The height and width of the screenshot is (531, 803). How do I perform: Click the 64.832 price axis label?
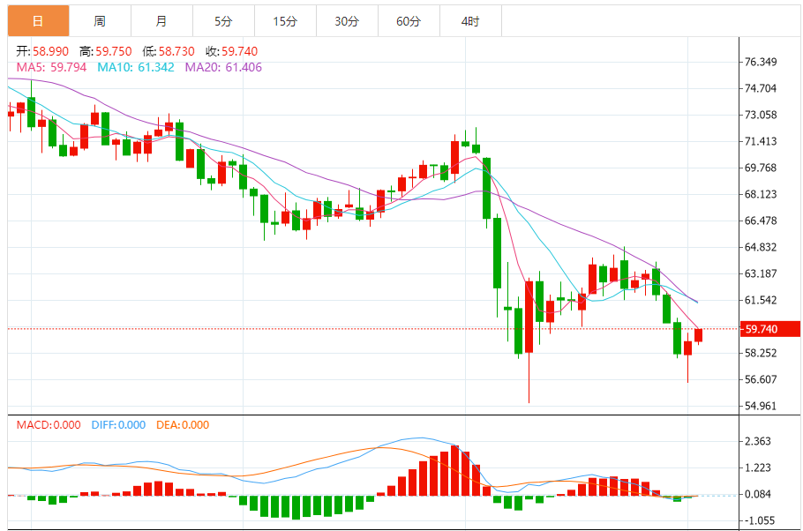click(x=760, y=247)
